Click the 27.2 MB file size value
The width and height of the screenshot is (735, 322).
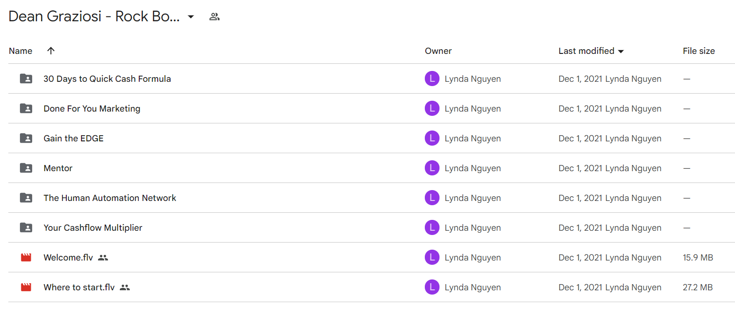[698, 287]
